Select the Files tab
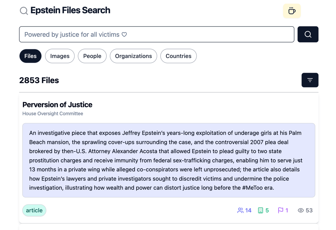Image resolution: width=336 pixels, height=230 pixels. coord(30,56)
